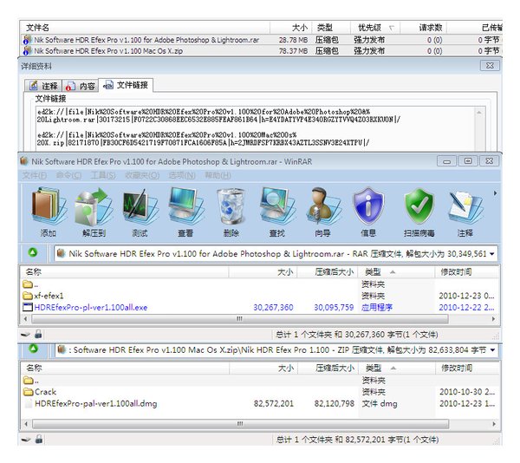Click the RAR list horizontal scrollbar thumb
This screenshot has width=520, height=463.
[x=240, y=319]
